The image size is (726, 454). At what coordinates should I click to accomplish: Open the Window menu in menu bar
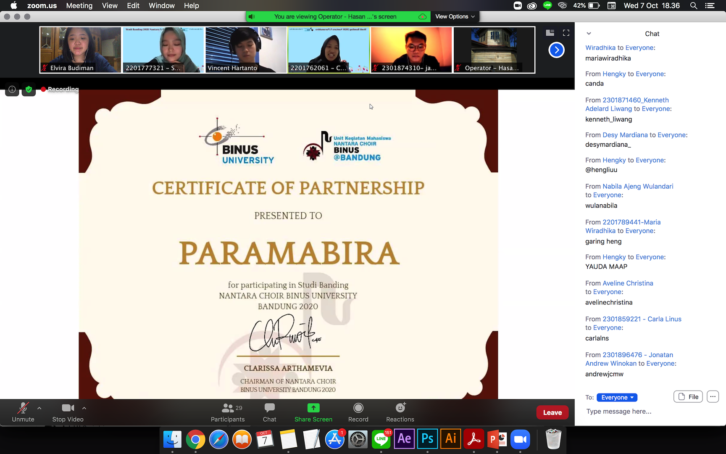[162, 5]
